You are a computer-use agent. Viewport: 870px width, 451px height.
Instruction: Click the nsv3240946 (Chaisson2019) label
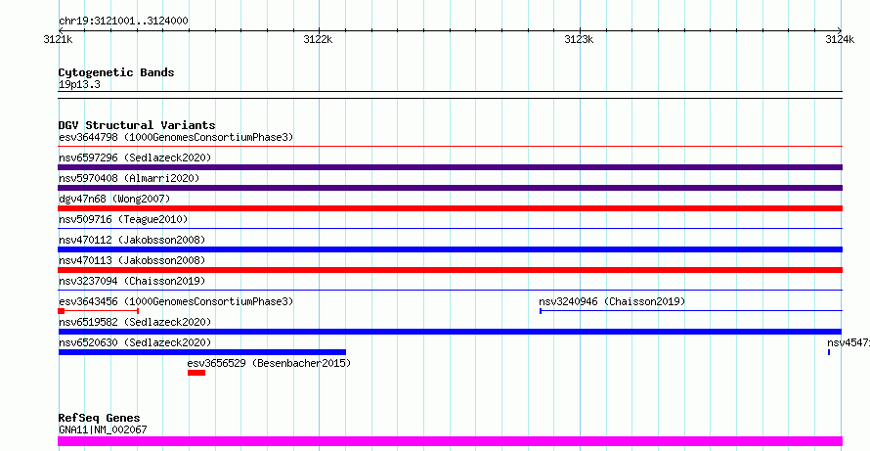click(x=612, y=301)
